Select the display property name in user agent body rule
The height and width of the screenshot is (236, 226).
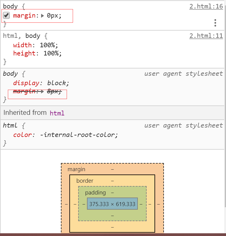click(x=26, y=83)
